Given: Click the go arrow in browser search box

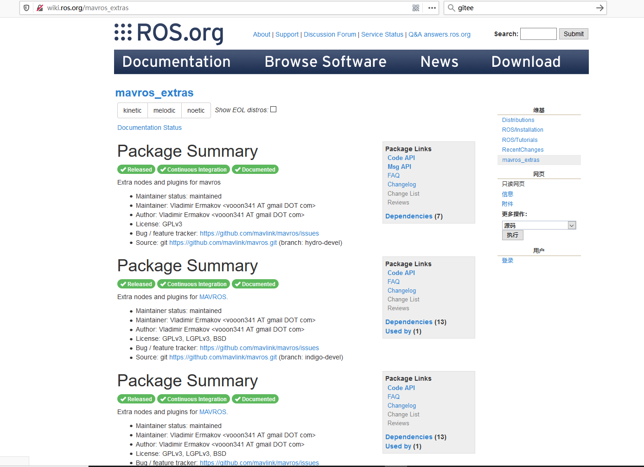Looking at the screenshot, I should [x=599, y=8].
